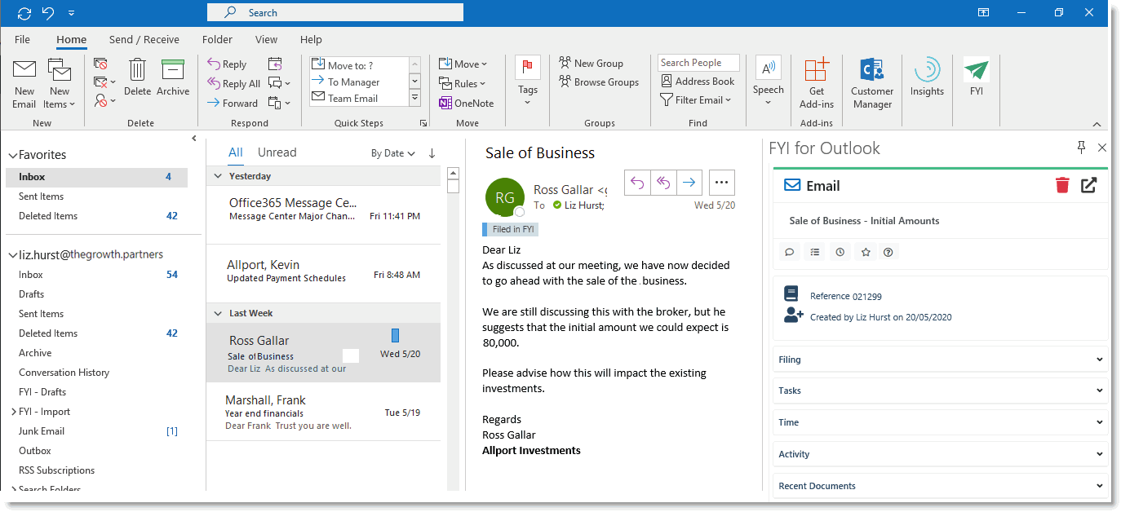Click the clock icon in FYI panel
Image resolution: width=1121 pixels, height=512 pixels.
click(x=840, y=252)
